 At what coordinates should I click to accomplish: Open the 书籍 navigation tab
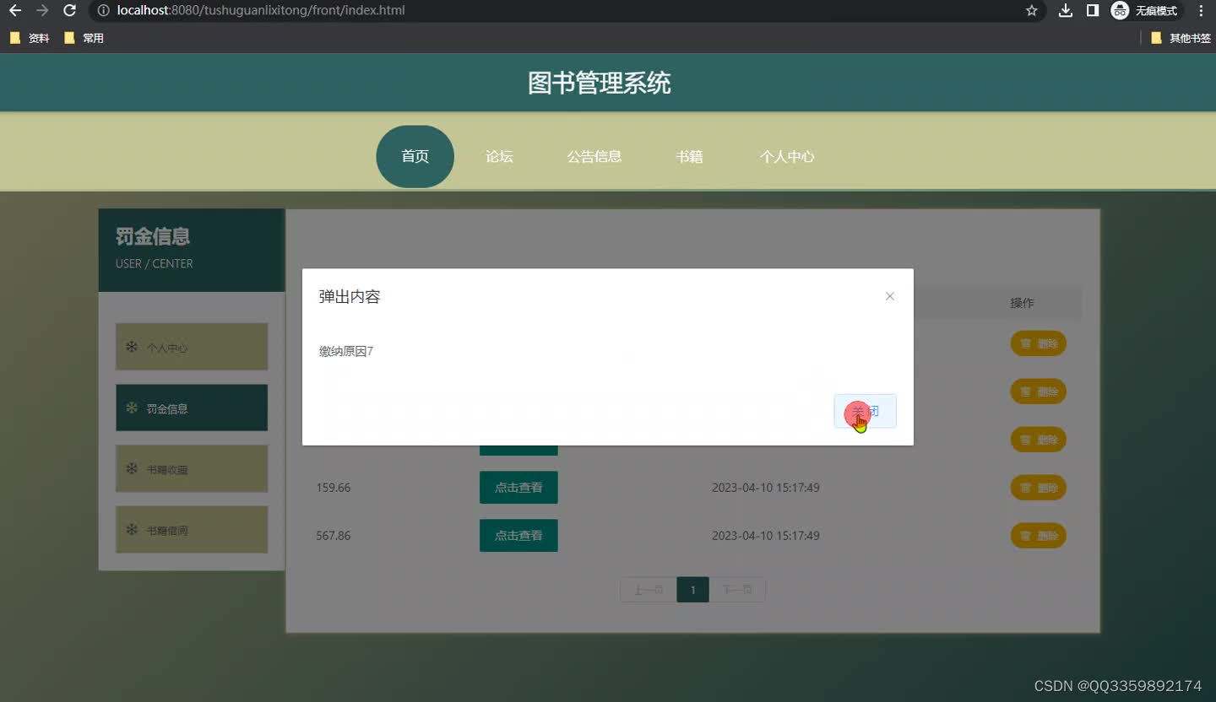coord(689,156)
